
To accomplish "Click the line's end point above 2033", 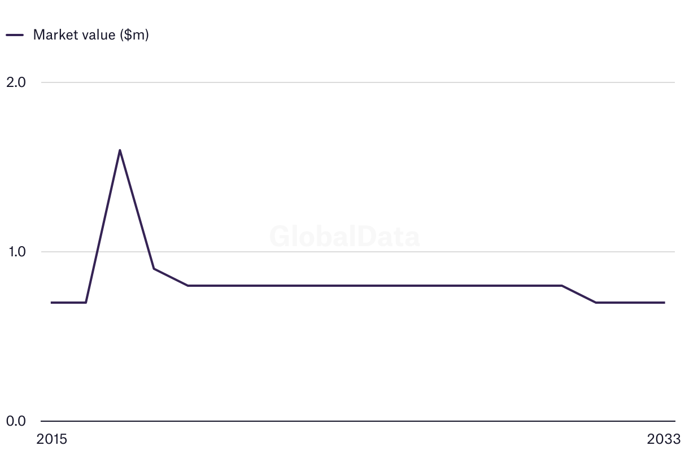I will click(664, 303).
